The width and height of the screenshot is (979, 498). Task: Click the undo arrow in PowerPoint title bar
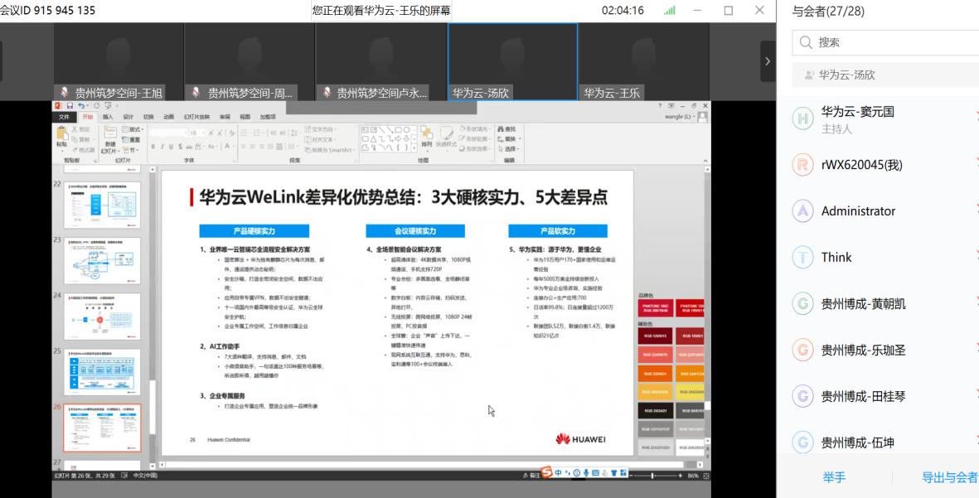82,106
